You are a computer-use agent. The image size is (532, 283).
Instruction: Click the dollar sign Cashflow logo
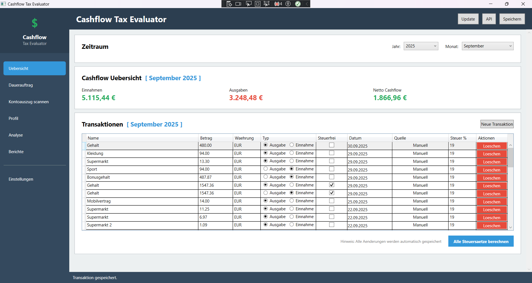click(34, 23)
